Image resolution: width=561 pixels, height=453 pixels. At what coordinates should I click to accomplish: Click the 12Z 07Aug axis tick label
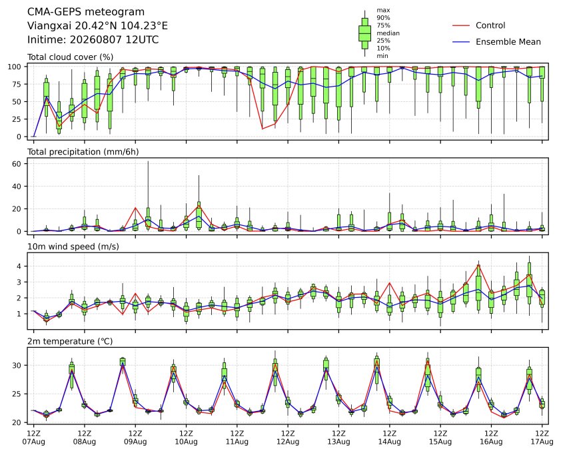click(33, 438)
